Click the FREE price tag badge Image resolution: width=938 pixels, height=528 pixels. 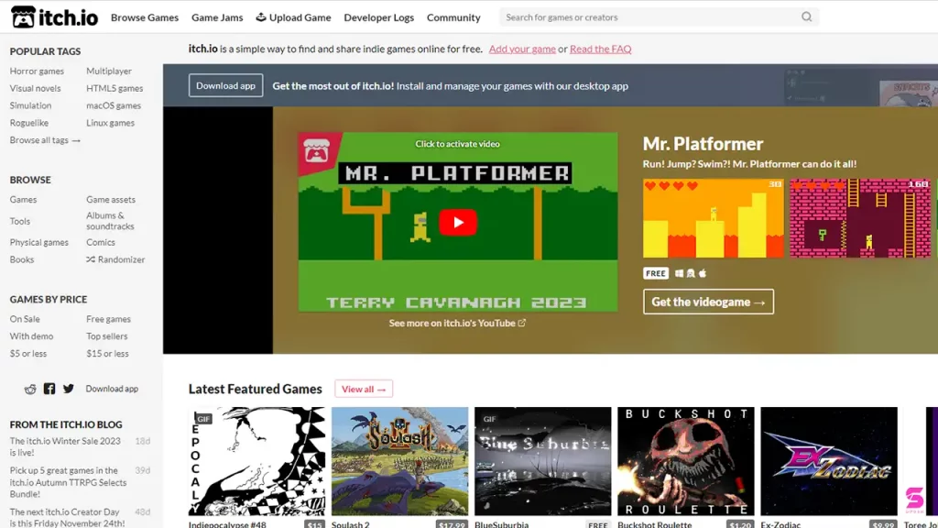point(656,273)
